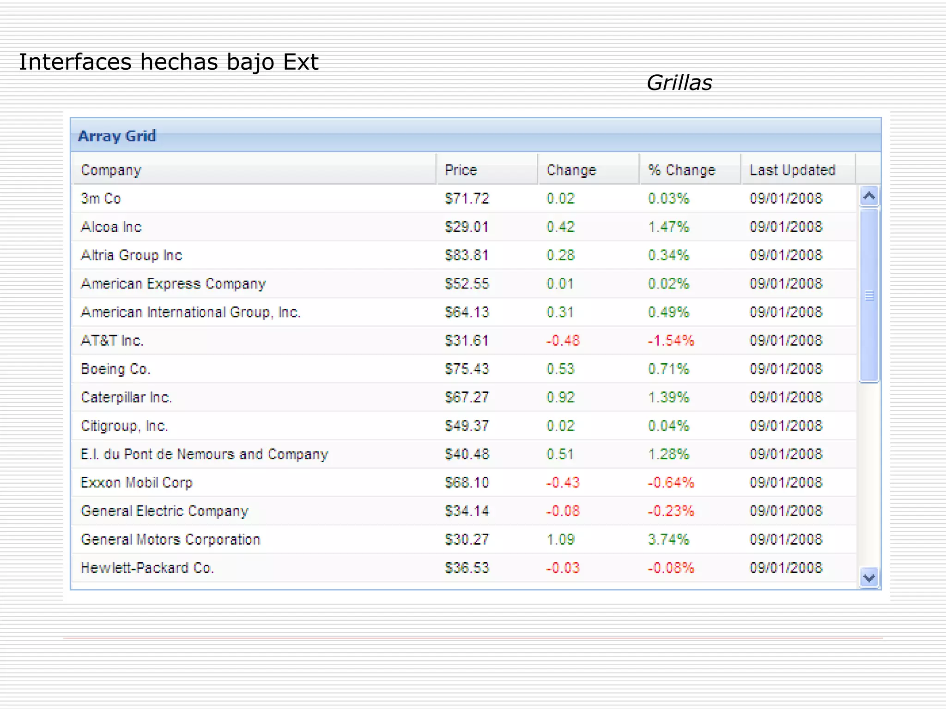The image size is (946, 709).
Task: Select the Hewlett-Packard Co. row
Action: 464,568
